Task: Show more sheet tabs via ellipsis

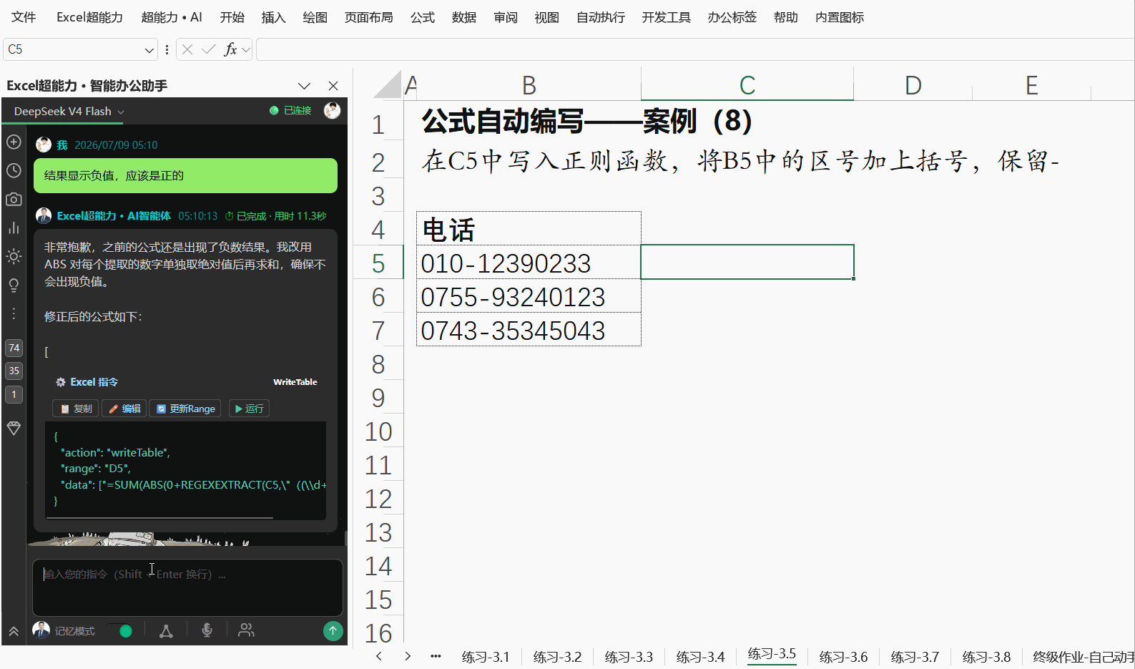Action: pyautogui.click(x=436, y=656)
